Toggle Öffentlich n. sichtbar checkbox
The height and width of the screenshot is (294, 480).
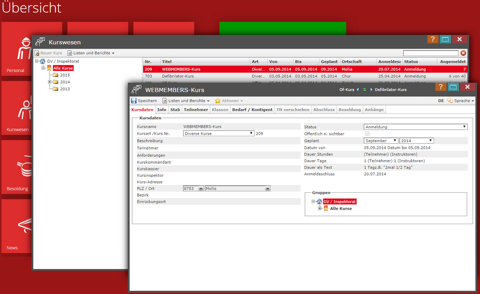click(367, 134)
